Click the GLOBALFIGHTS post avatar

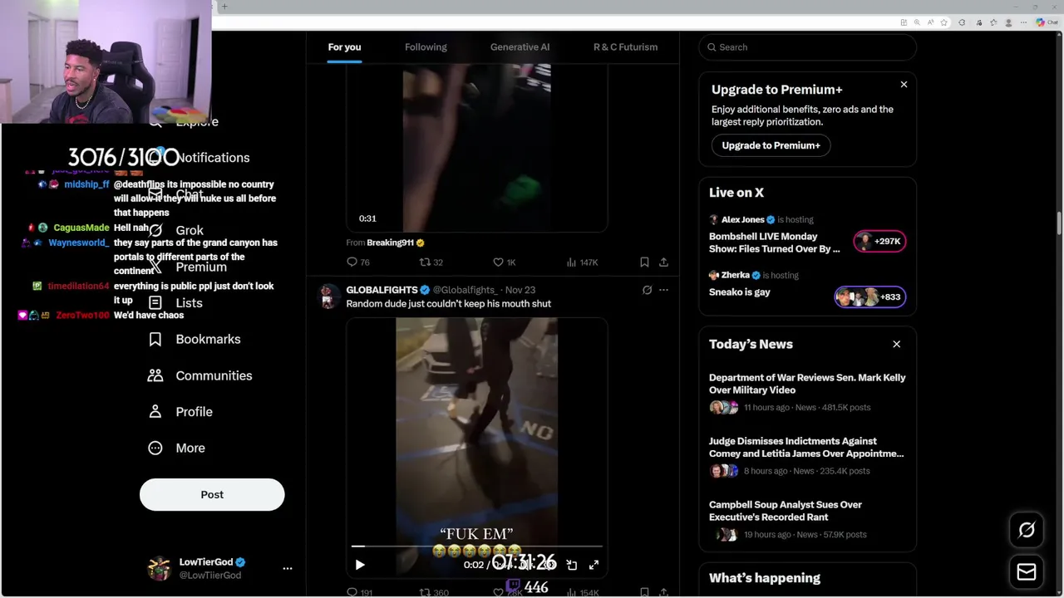329,297
